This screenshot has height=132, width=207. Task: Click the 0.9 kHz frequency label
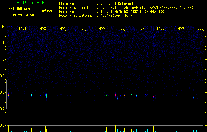tap(3, 76)
